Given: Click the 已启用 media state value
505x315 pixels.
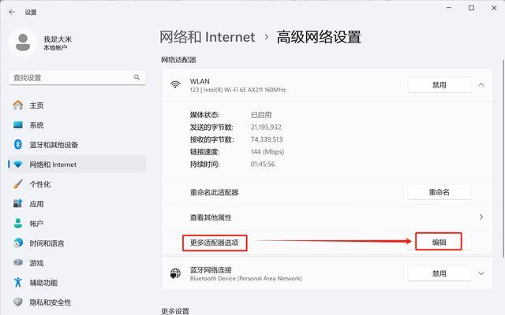Looking at the screenshot, I should click(x=261, y=115).
